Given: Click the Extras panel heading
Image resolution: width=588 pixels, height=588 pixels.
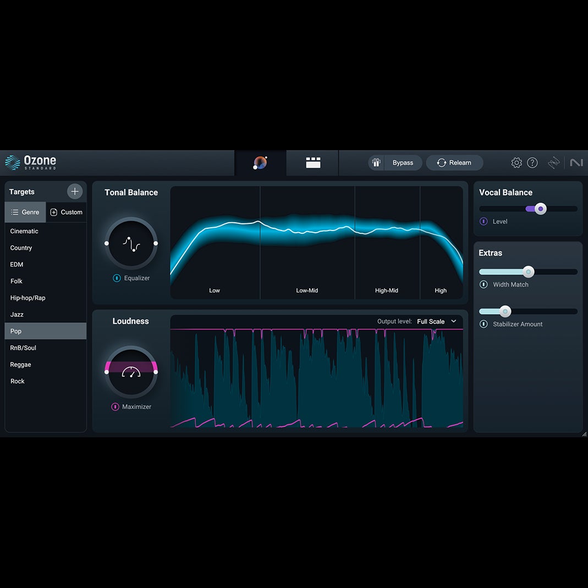Looking at the screenshot, I should (x=490, y=253).
